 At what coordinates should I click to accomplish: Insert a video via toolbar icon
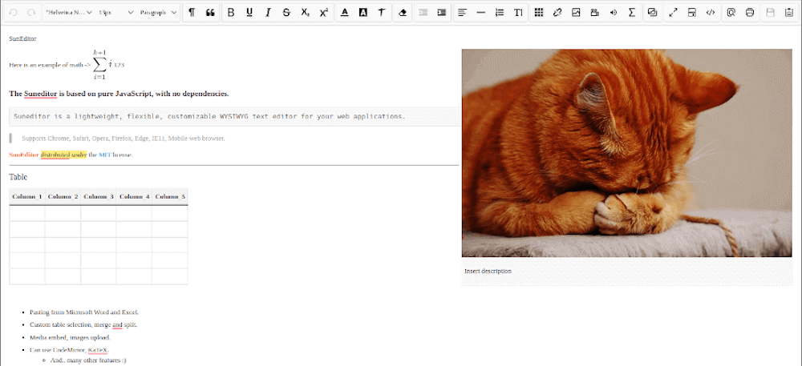594,13
